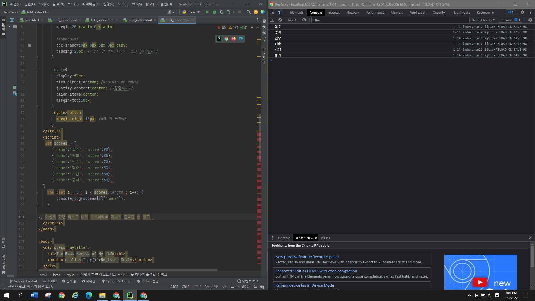Jump to next highlighted error arrow
The height and width of the screenshot is (301, 535).
[258, 27]
